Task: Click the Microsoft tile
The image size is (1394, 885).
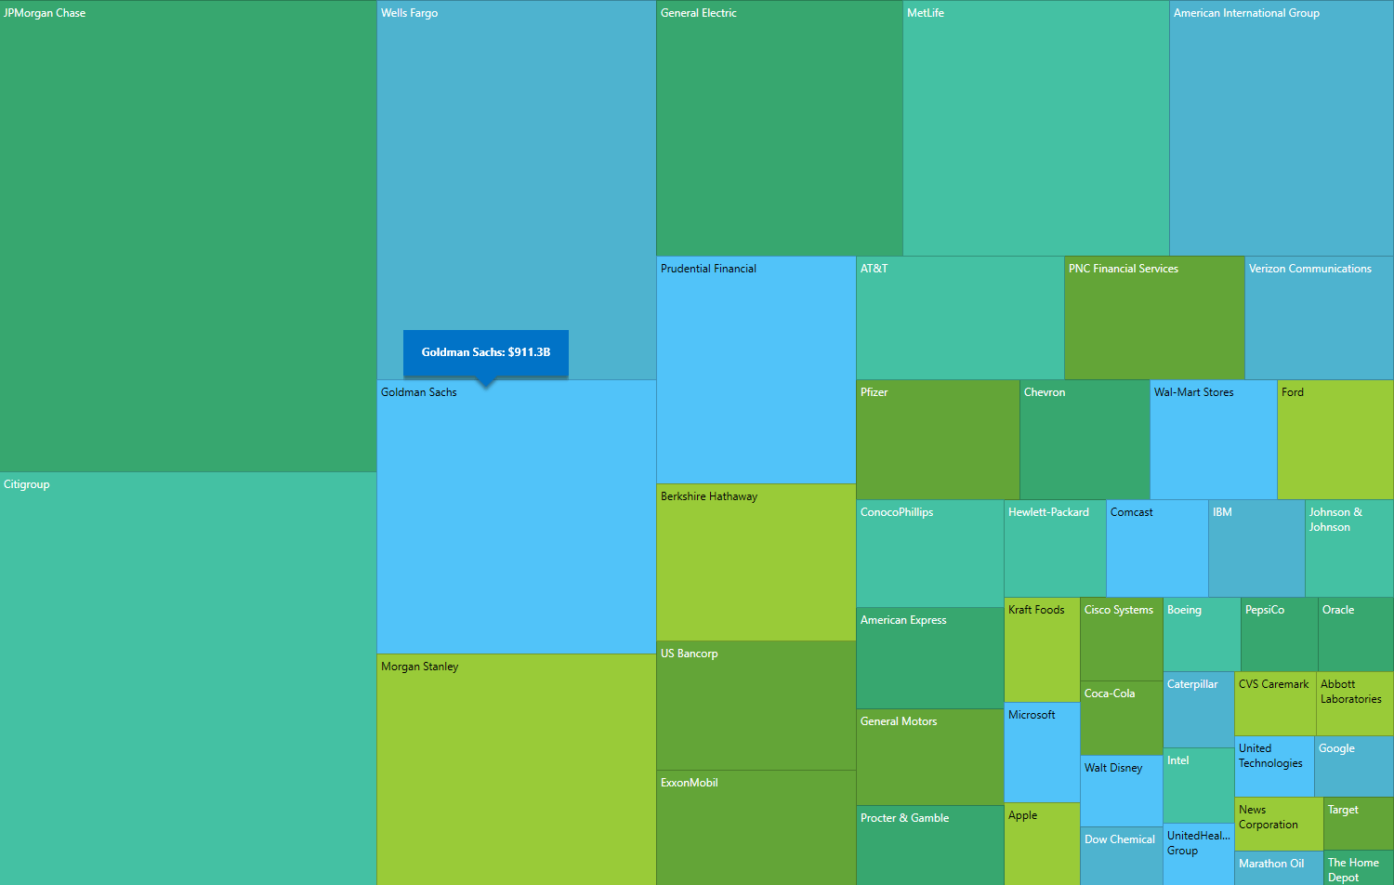Action: pyautogui.click(x=1042, y=753)
